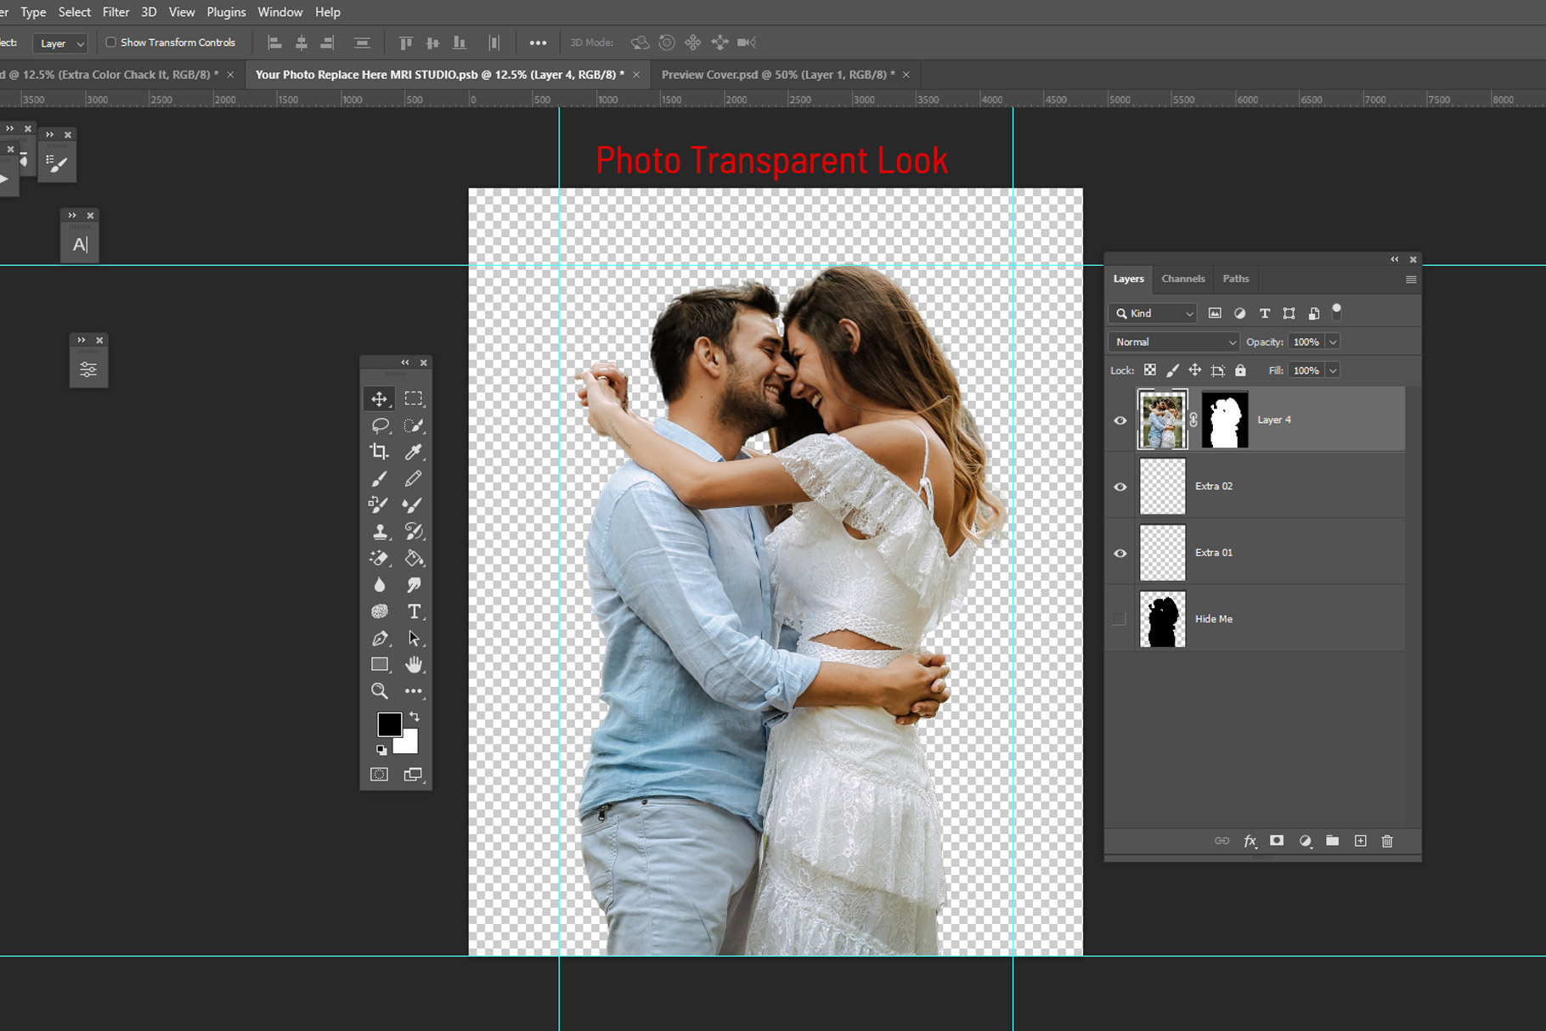Create a new layer icon

click(1360, 841)
